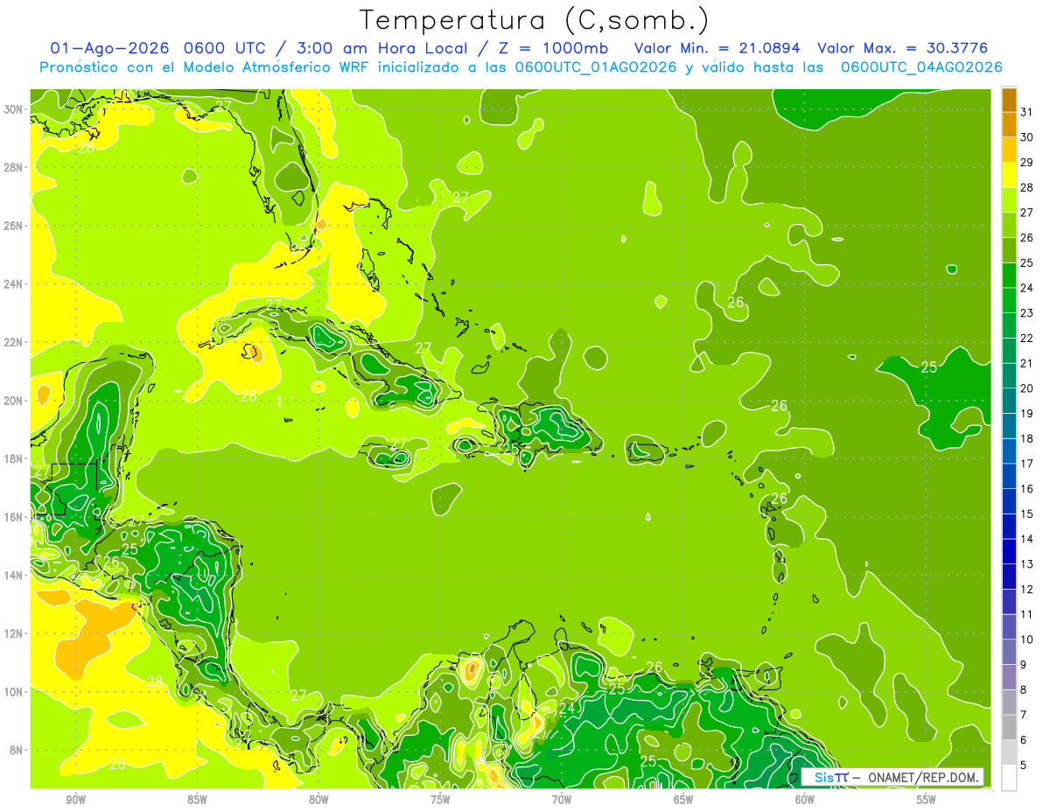Click the color scale label "6"

tap(1024, 740)
